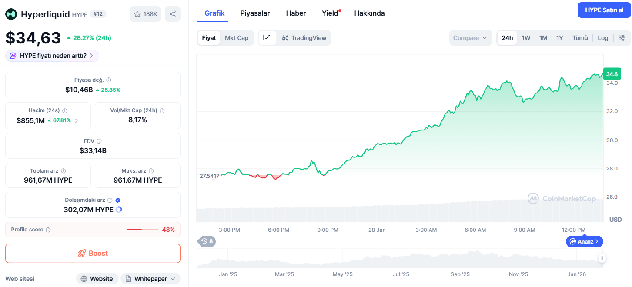Viewport: 632px width, 287px height.
Task: Click info icon beside Piyasa değ.
Action: pyautogui.click(x=109, y=80)
